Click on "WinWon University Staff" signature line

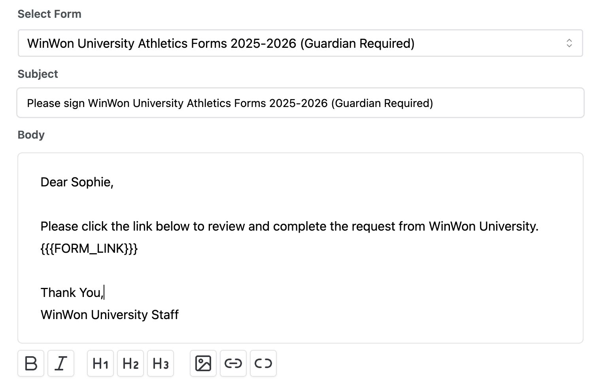pos(110,315)
